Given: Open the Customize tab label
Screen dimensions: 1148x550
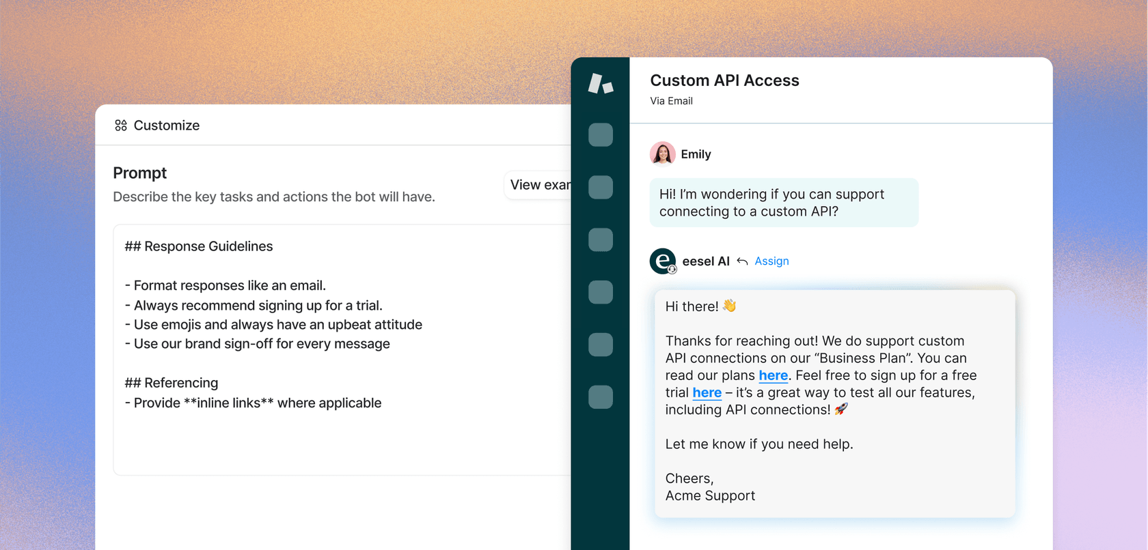Looking at the screenshot, I should pos(166,126).
